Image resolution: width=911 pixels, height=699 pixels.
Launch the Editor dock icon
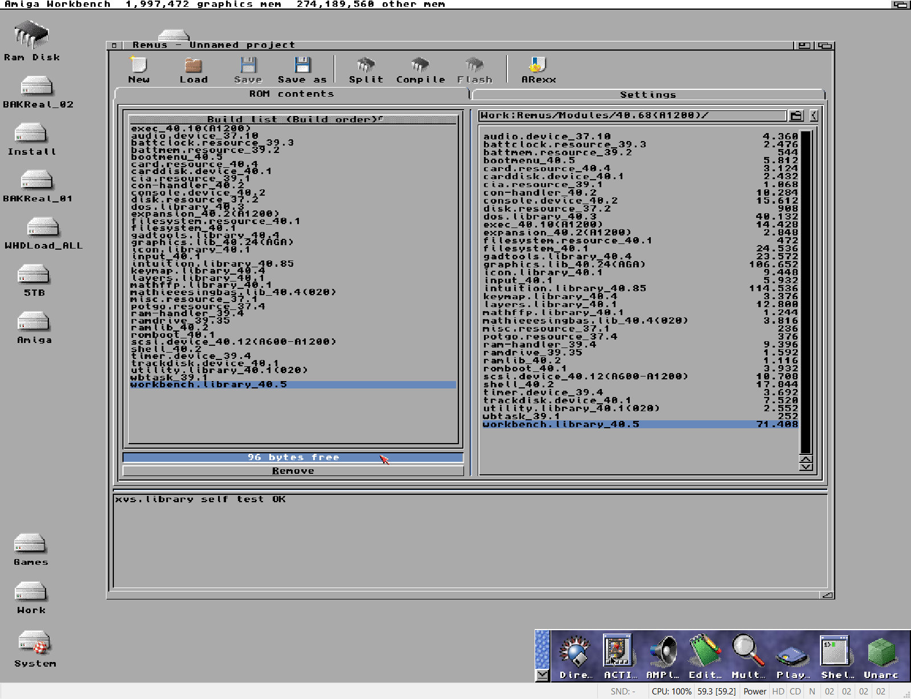[x=705, y=657]
